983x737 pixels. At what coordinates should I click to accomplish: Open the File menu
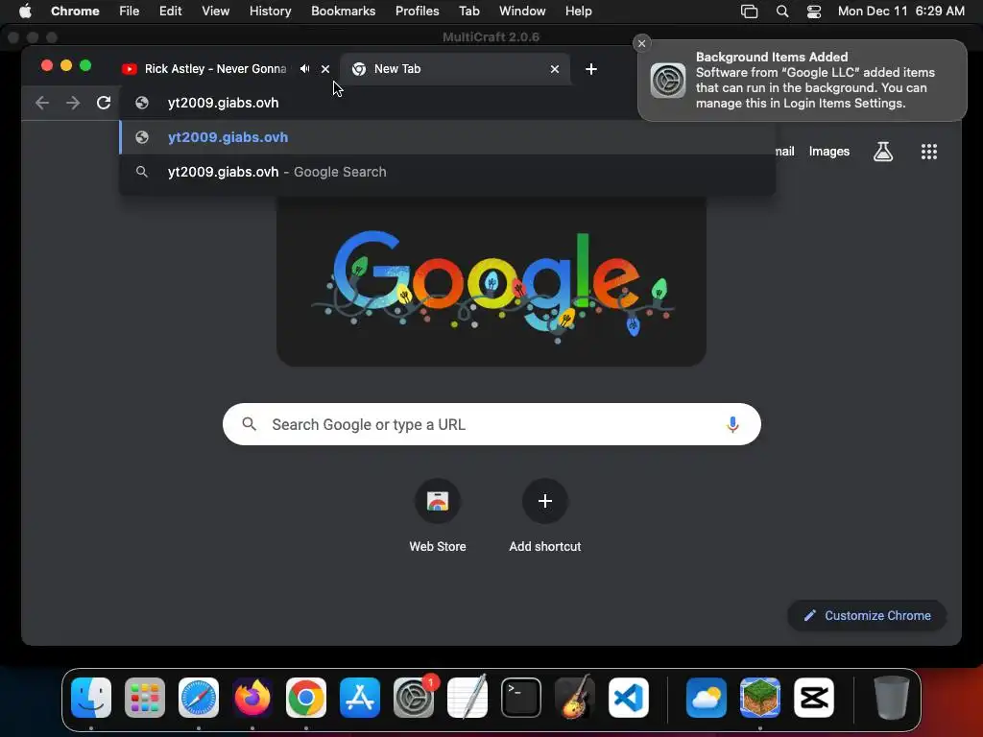[x=130, y=11]
